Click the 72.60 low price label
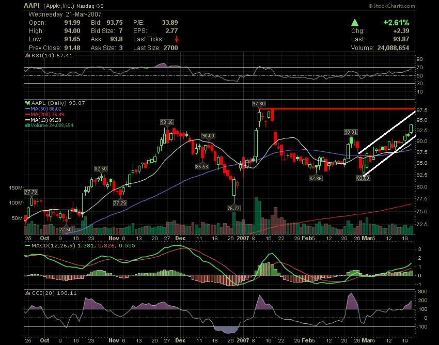The width and height of the screenshot is (439, 345). click(x=66, y=230)
